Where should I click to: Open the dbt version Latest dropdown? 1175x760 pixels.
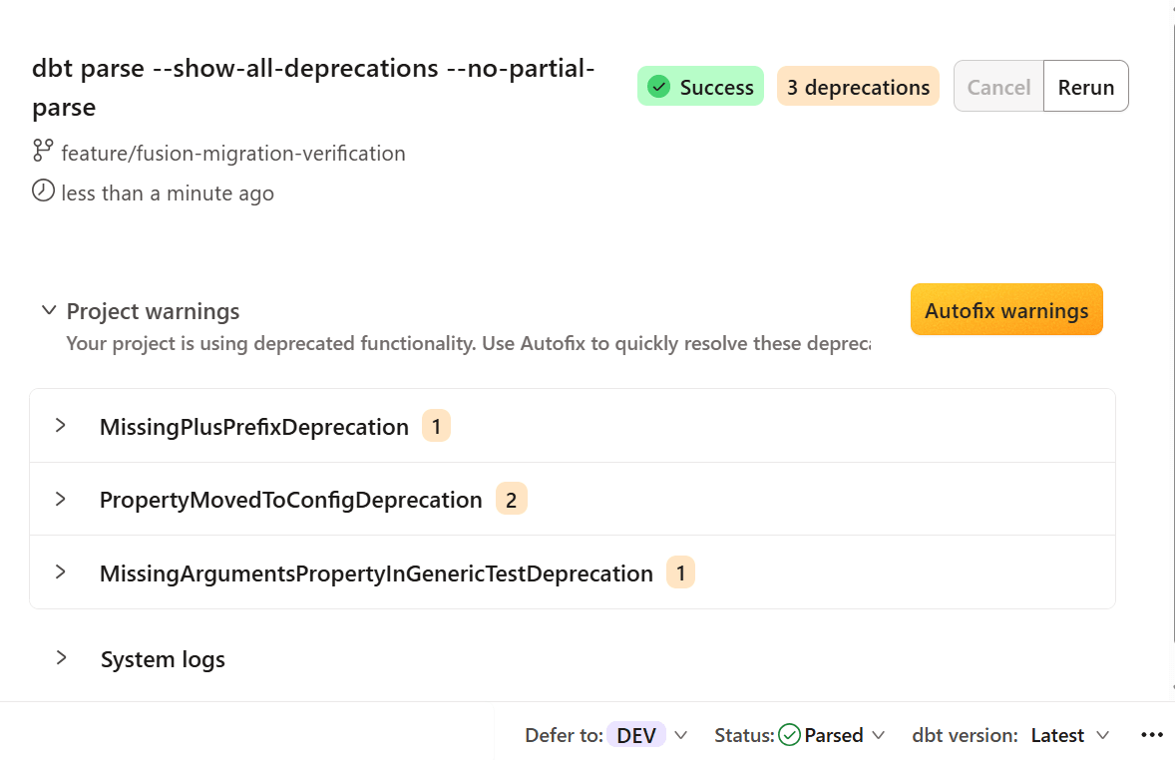1102,735
